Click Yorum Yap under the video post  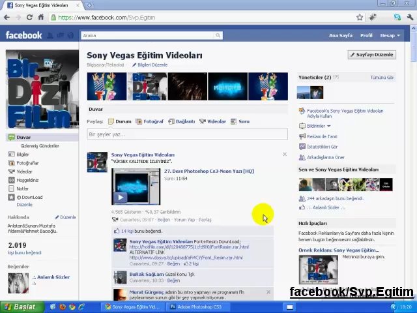click(x=184, y=220)
